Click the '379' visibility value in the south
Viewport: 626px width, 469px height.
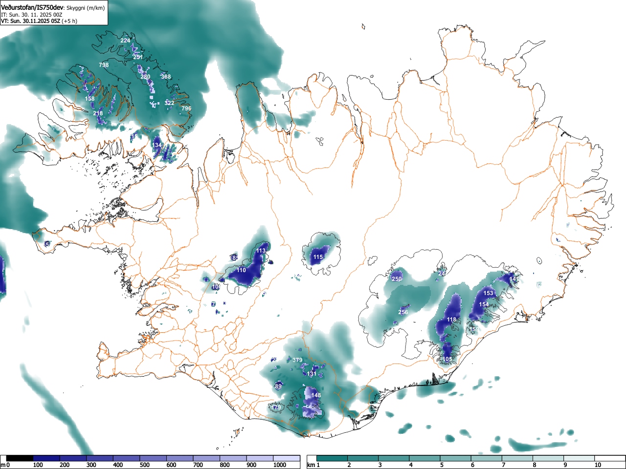pyautogui.click(x=297, y=360)
